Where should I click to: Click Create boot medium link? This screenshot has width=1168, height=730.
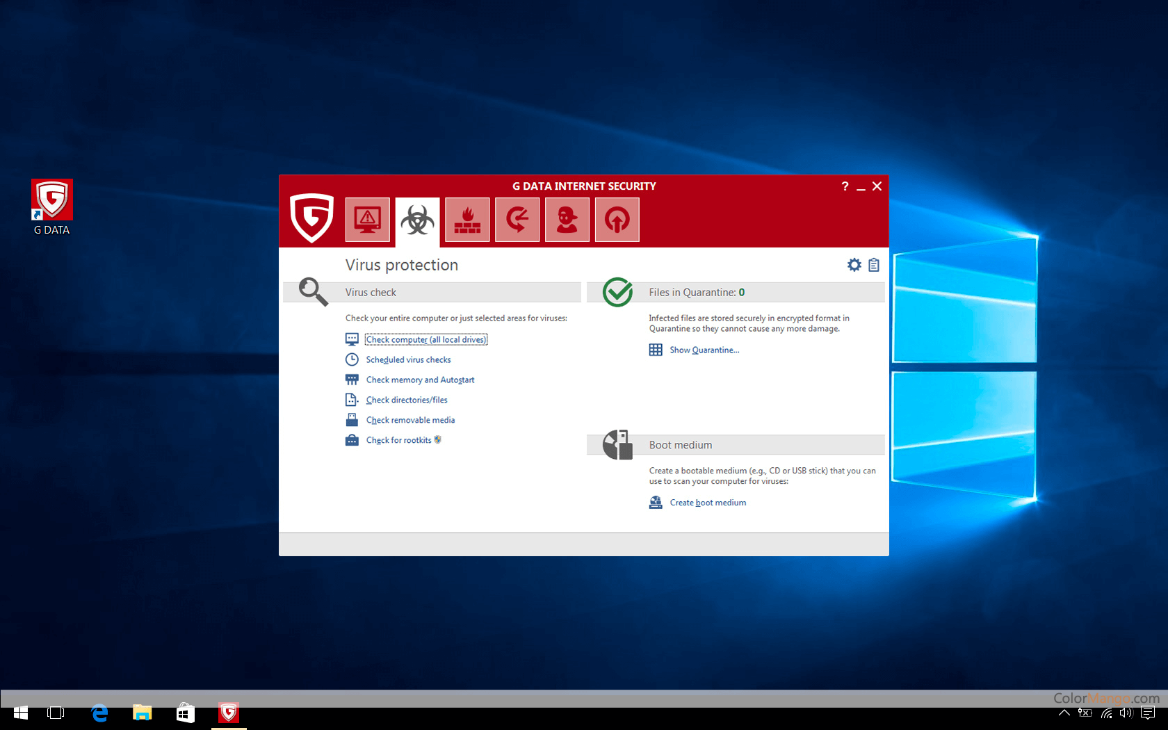point(708,503)
